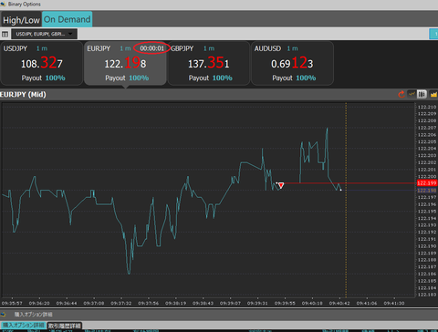438x332 pixels.
Task: Click the yellow area chart icon
Action: coord(433,94)
